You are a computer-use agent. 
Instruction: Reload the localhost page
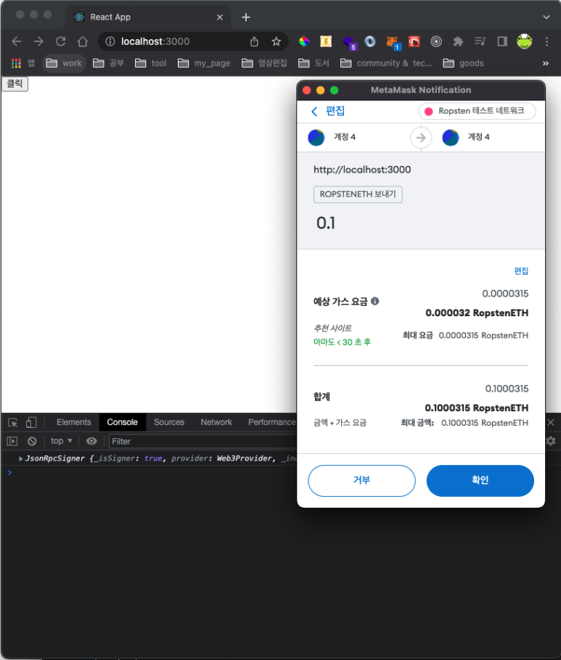point(61,41)
